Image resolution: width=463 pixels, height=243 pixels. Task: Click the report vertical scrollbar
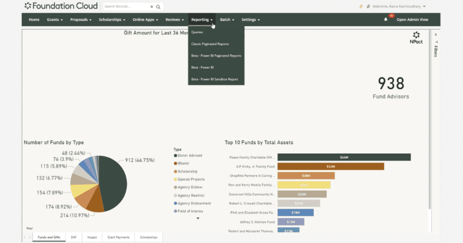430,119
